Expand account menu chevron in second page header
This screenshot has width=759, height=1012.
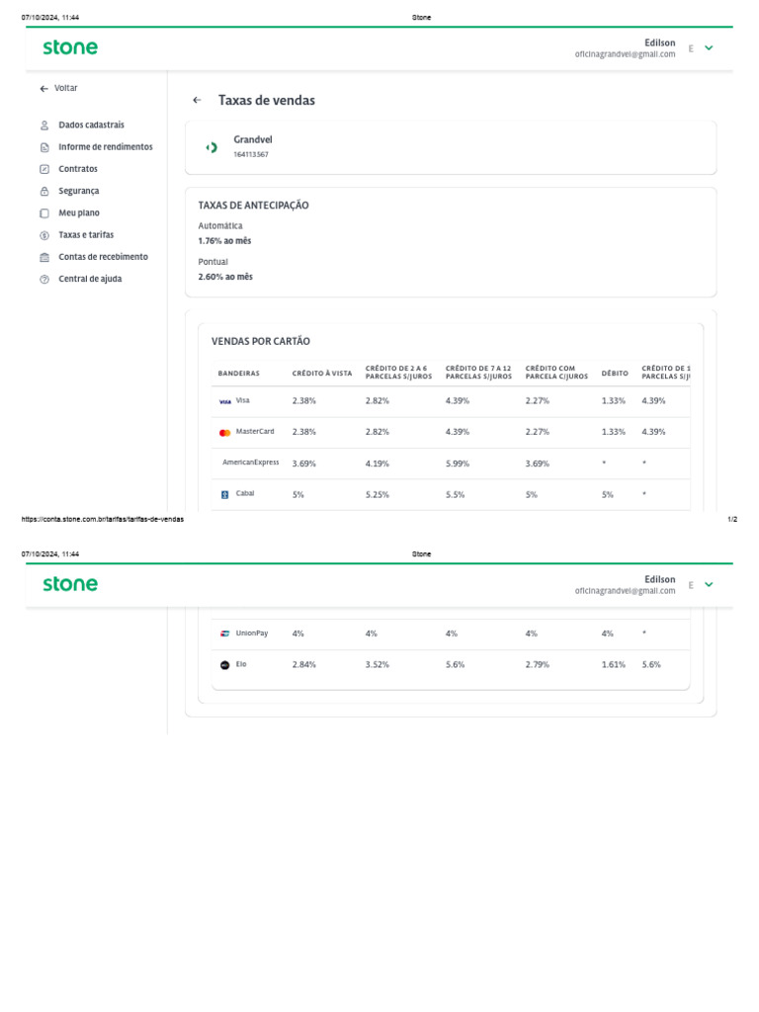709,585
